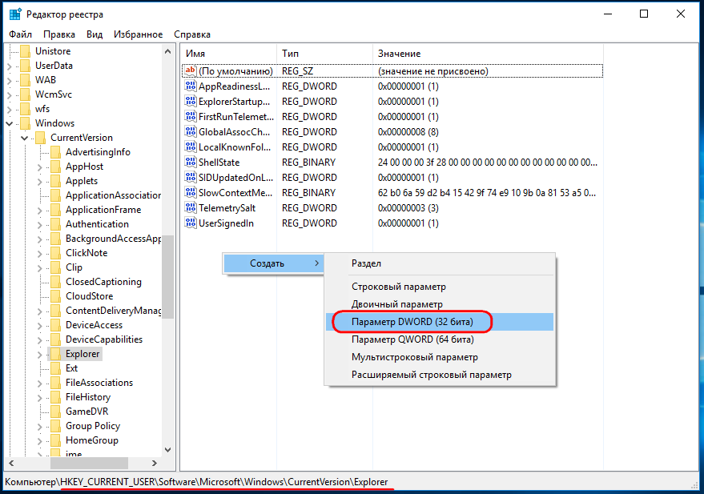Collapse the CurrentVersion tree node
The width and height of the screenshot is (704, 494).
(25, 138)
